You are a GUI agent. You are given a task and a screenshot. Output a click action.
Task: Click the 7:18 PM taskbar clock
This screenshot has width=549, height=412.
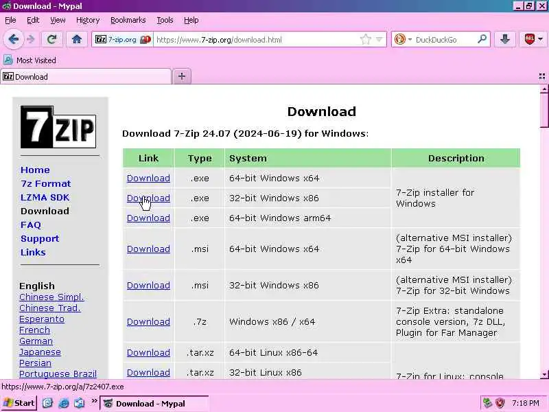point(525,403)
